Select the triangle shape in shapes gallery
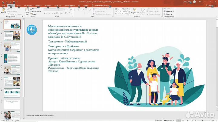218x122 pixels. pos(116,11)
